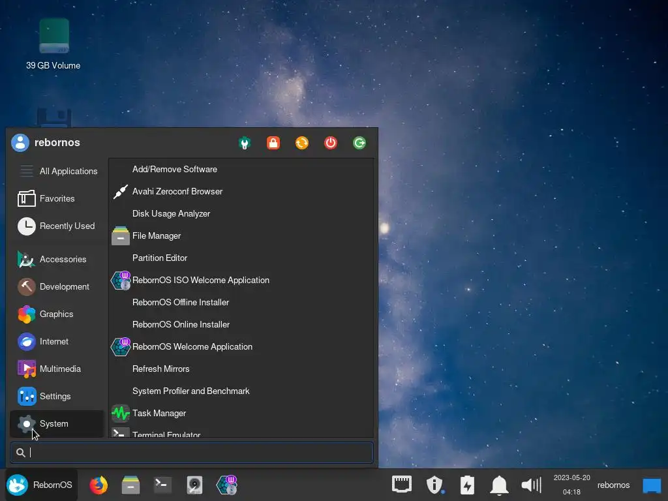
Task: Open the notifications bell icon
Action: tap(499, 485)
